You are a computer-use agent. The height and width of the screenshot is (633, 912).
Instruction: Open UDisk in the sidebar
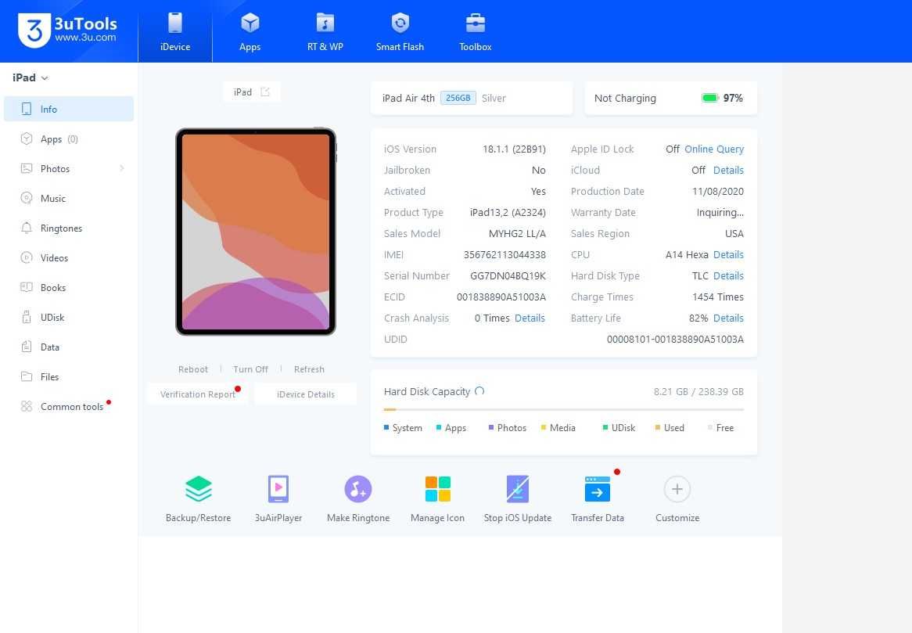point(69,317)
